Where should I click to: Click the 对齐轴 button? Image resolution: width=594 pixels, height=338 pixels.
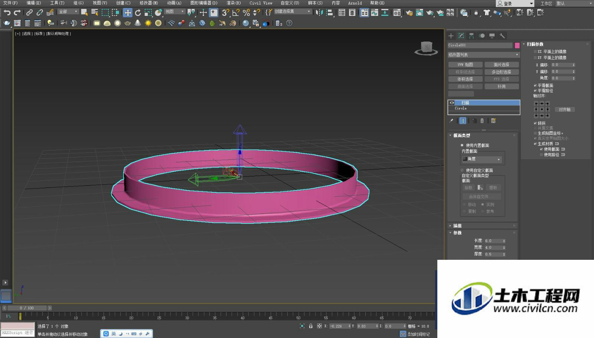(x=565, y=109)
